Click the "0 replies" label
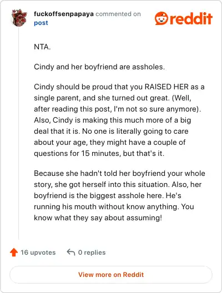Image resolution: width=222 pixels, height=293 pixels. [92, 252]
